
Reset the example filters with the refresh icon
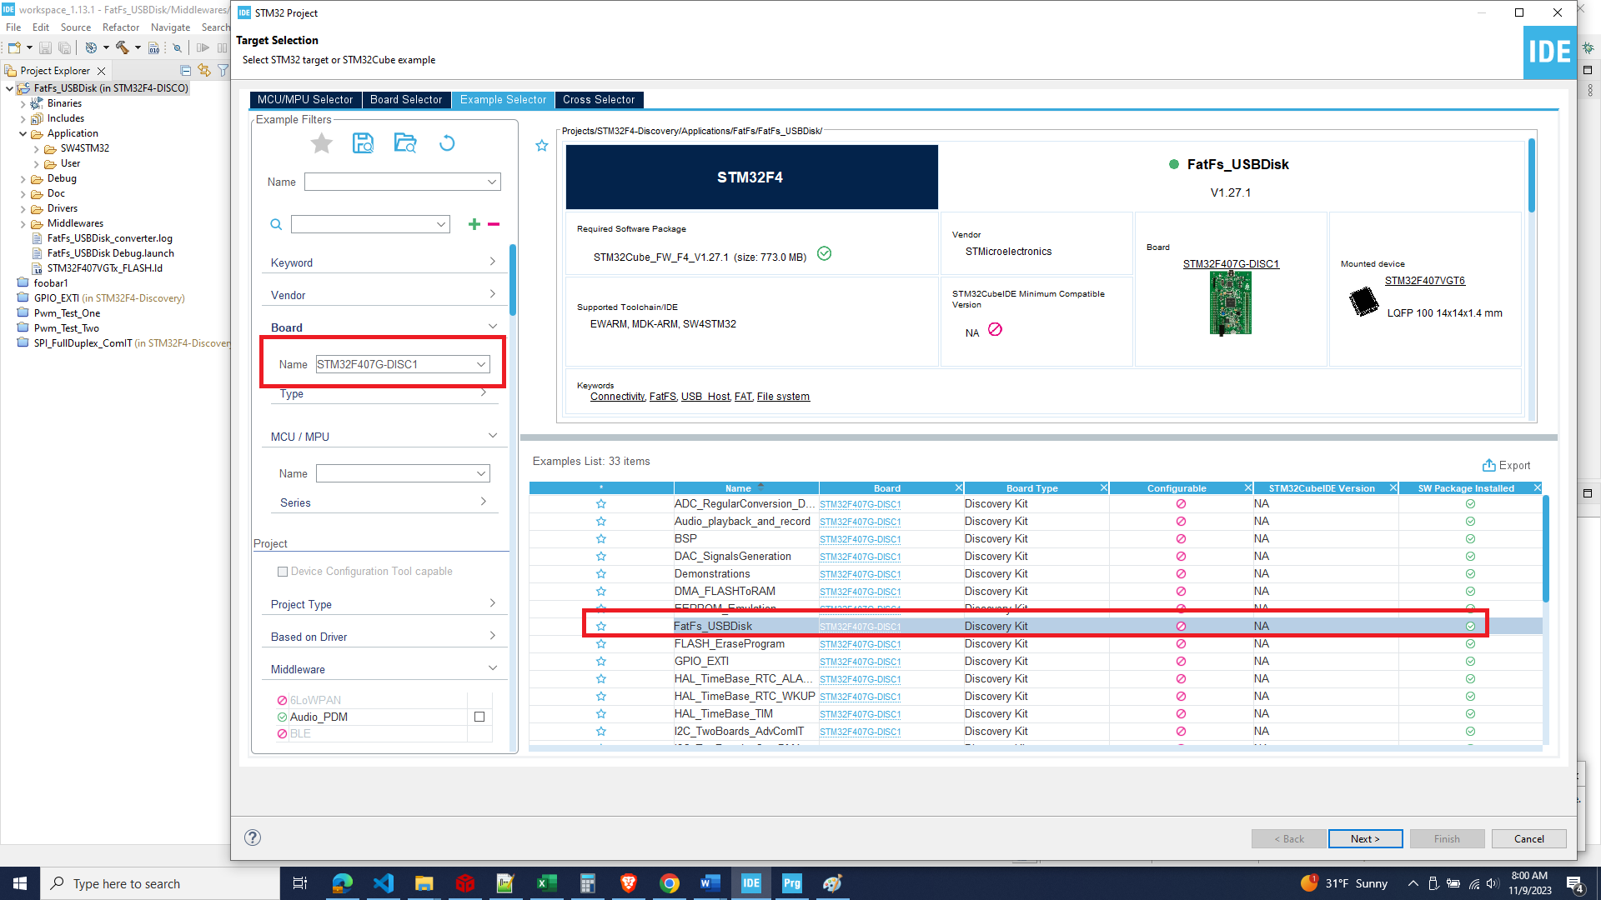[x=447, y=143]
